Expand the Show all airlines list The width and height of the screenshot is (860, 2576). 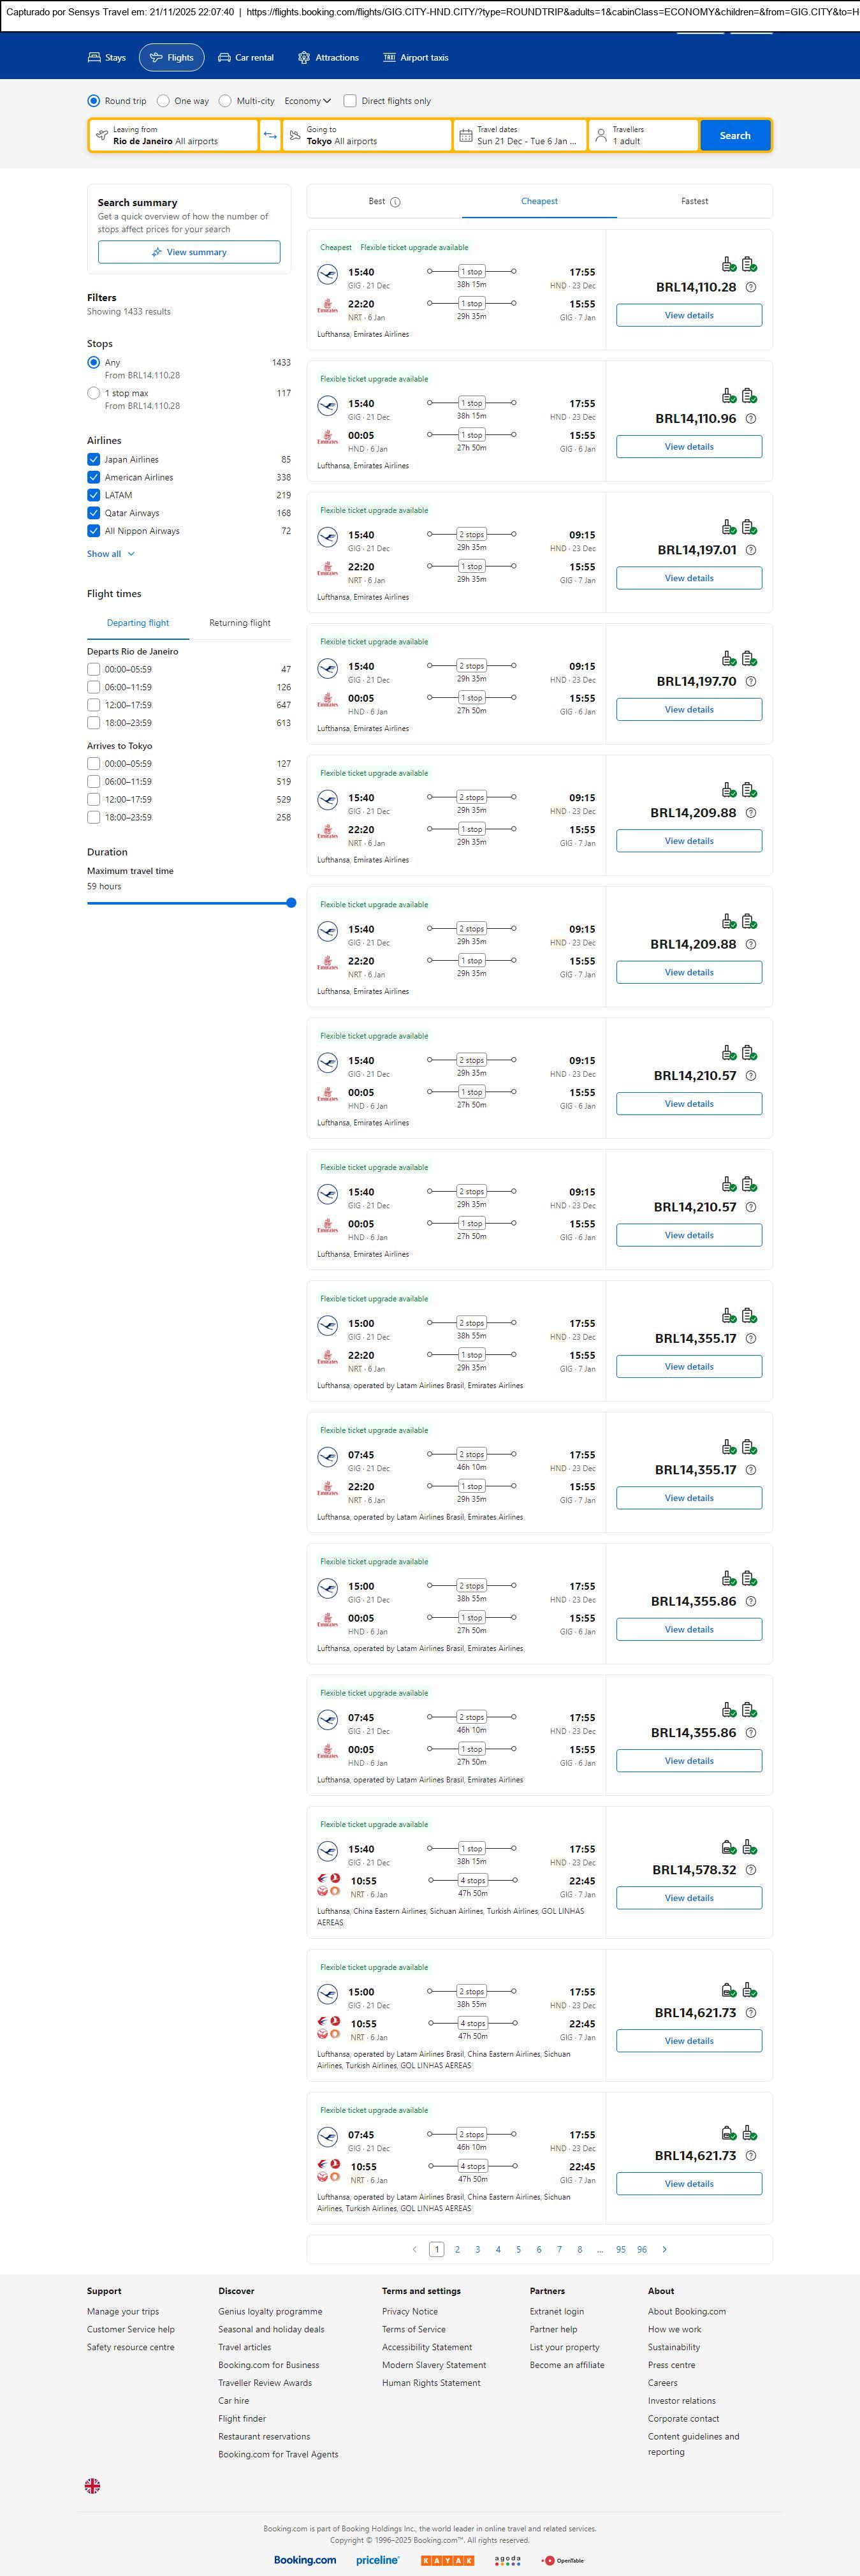(110, 554)
